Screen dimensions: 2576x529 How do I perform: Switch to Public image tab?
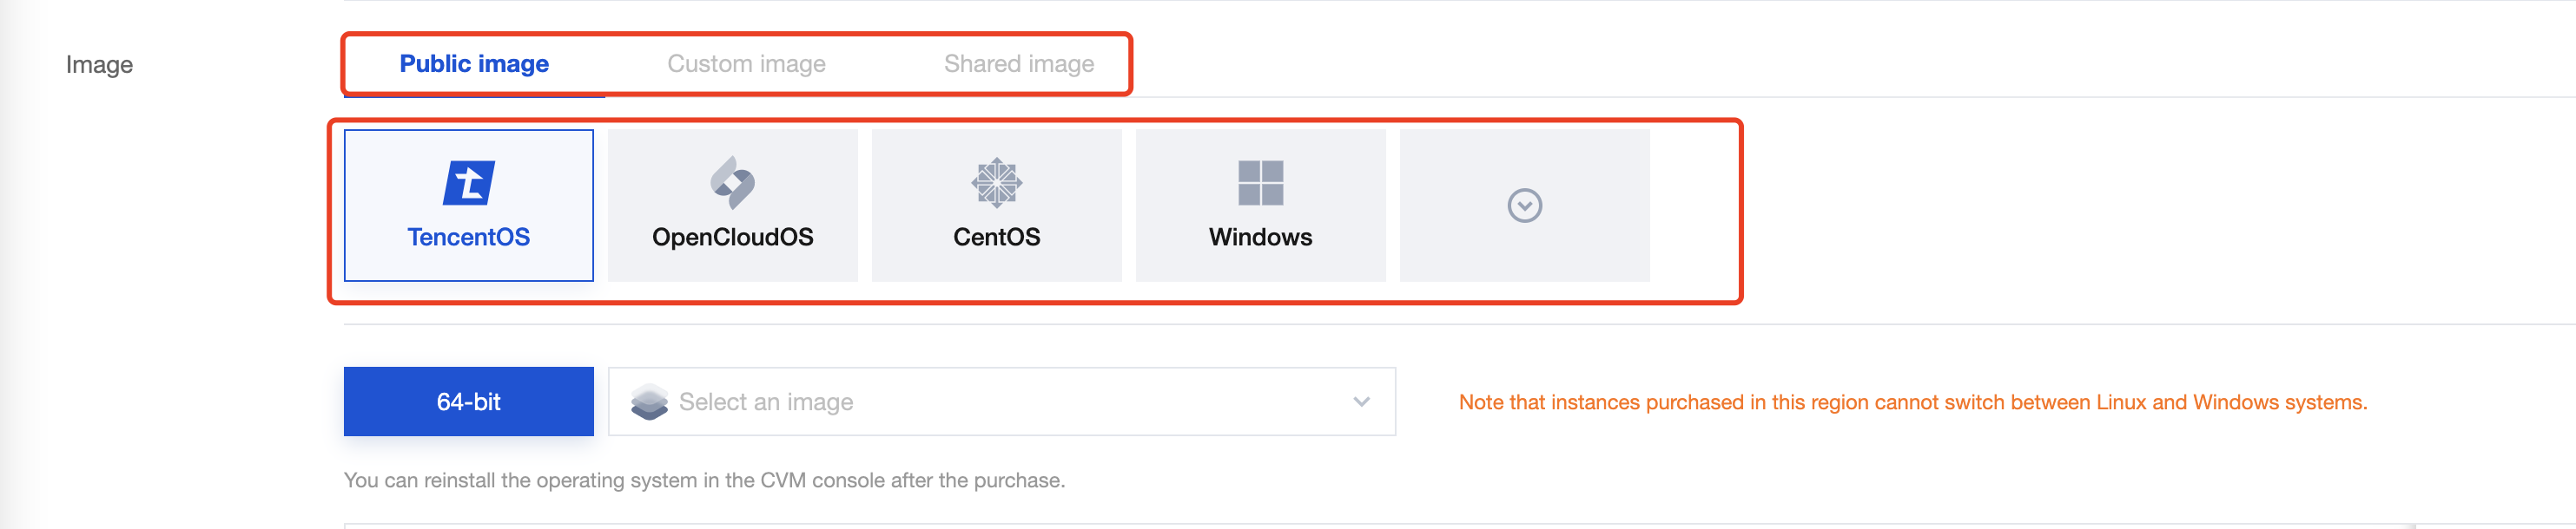(x=474, y=64)
